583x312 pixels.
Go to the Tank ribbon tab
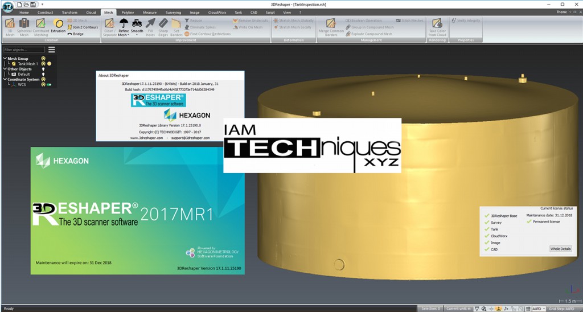[239, 13]
